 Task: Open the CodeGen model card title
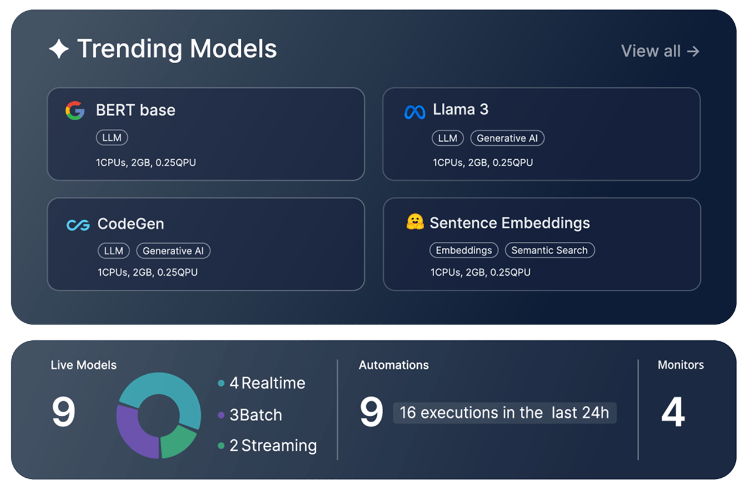[130, 224]
